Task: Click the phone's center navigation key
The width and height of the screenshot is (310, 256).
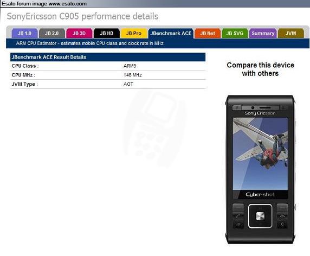Action: coord(260,216)
